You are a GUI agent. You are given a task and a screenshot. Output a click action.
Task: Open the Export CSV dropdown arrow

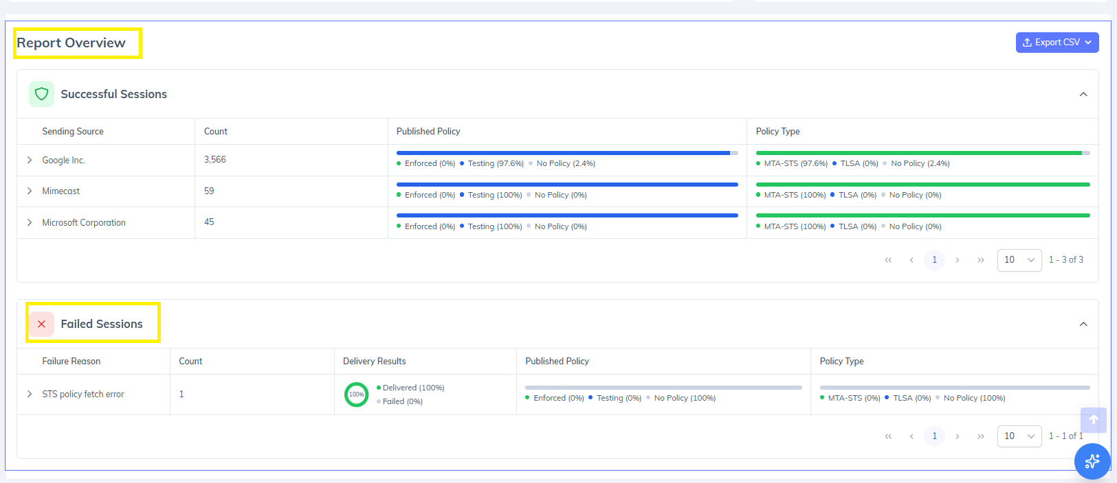point(1088,43)
